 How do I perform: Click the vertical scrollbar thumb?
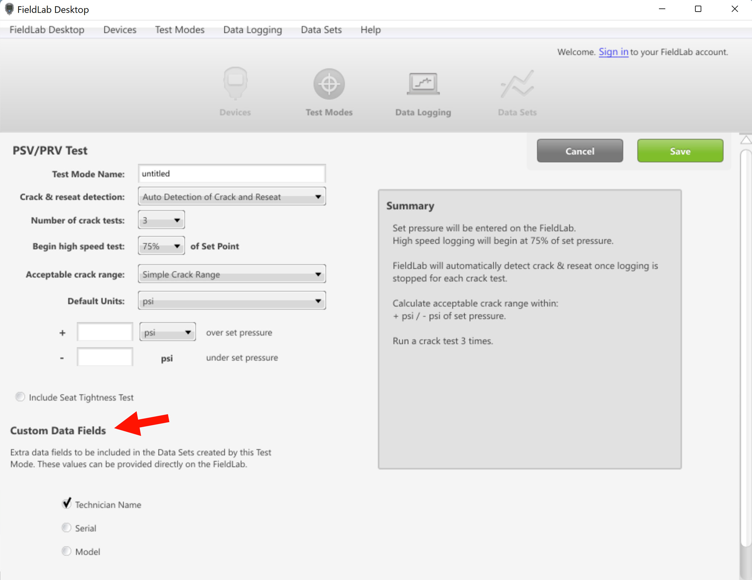point(746,348)
